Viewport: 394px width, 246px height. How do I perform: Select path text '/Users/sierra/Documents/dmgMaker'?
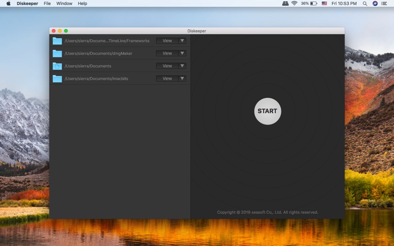[x=98, y=53]
